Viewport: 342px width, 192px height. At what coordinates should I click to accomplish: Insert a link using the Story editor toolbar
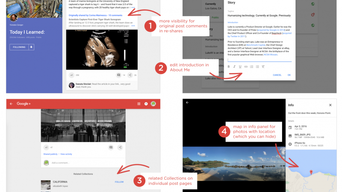point(246,67)
